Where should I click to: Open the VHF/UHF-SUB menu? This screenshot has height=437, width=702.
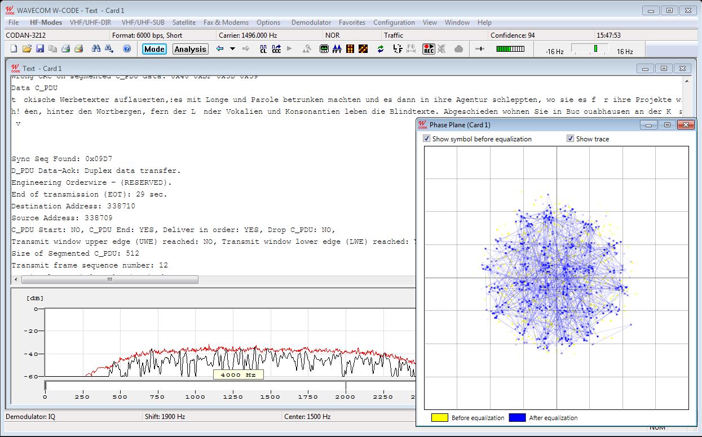(x=143, y=23)
